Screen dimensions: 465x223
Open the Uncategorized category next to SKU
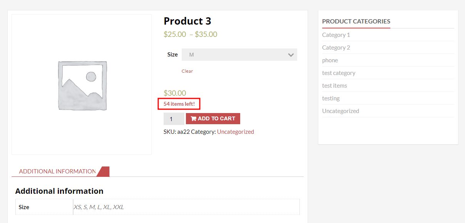(236, 131)
